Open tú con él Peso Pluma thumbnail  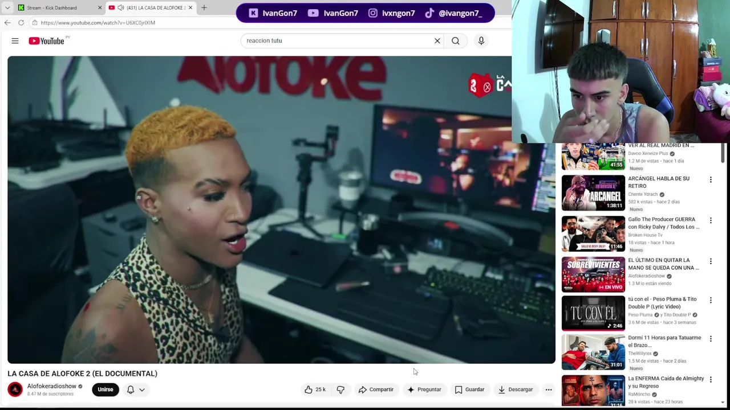point(593,313)
